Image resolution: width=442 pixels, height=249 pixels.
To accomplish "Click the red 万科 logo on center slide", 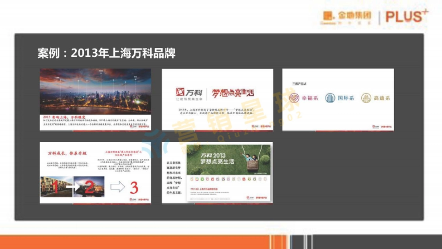I will click(180, 92).
